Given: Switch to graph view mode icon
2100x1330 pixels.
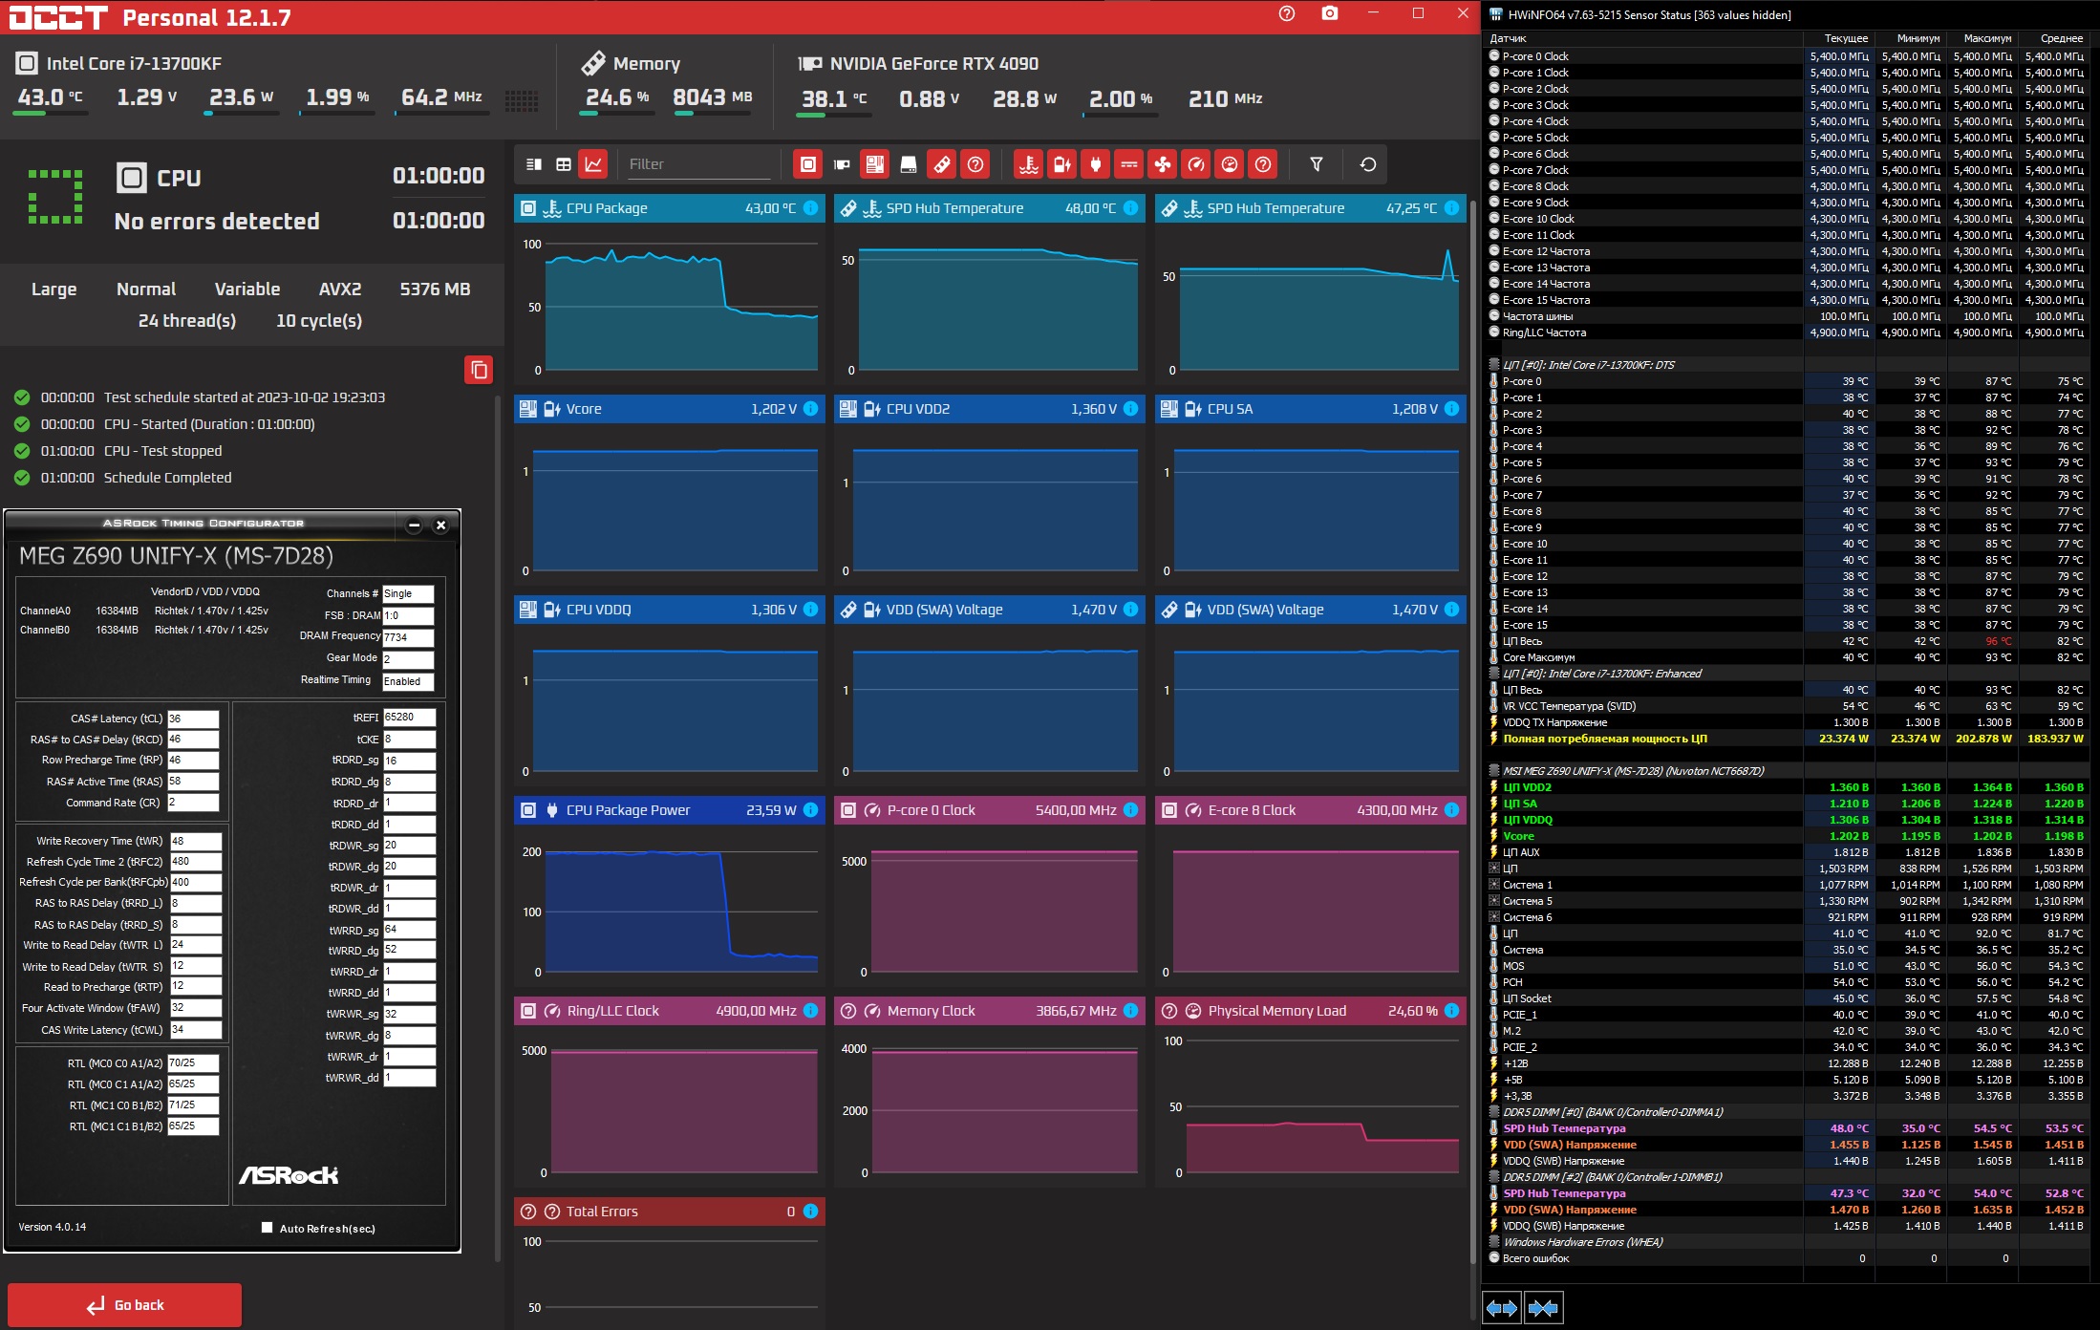Looking at the screenshot, I should click(593, 164).
